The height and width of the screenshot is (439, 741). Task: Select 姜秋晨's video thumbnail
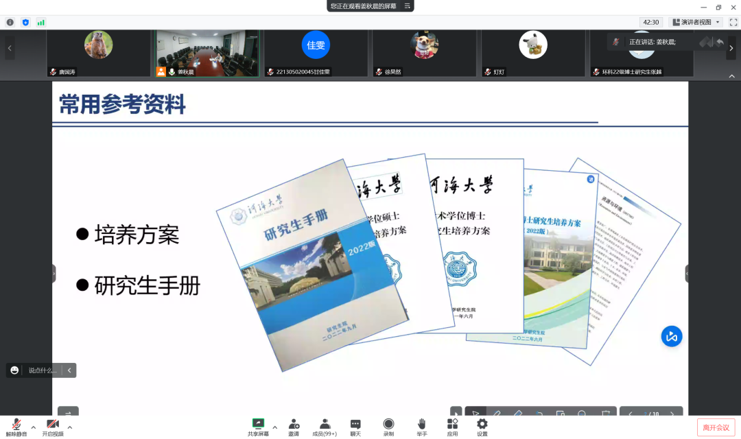(x=207, y=52)
